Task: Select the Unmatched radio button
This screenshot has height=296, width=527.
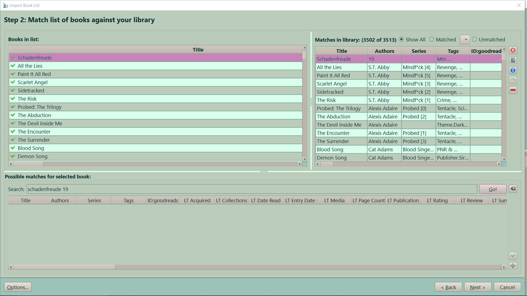Action: point(475,39)
